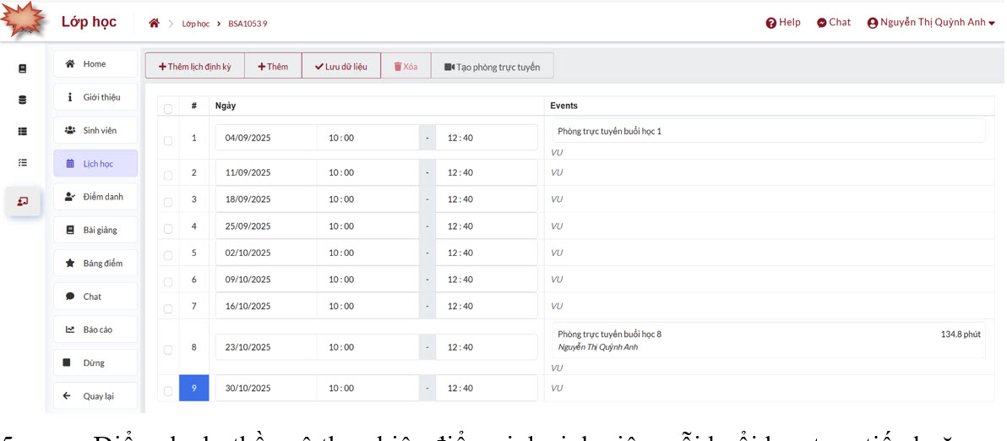
Task: Open Chat from the top header
Action: [834, 23]
